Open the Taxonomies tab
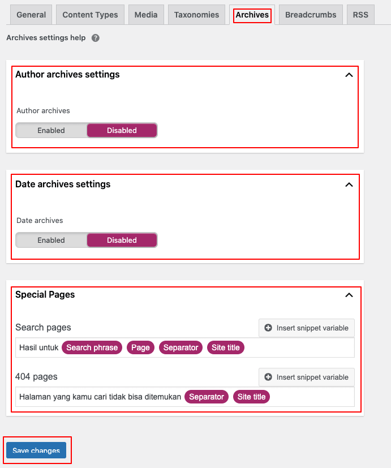Screen dimensions: 391x468 tap(196, 15)
